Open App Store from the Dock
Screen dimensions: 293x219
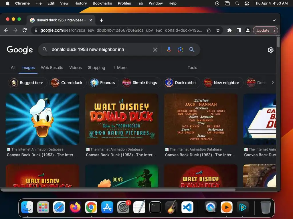point(107,207)
